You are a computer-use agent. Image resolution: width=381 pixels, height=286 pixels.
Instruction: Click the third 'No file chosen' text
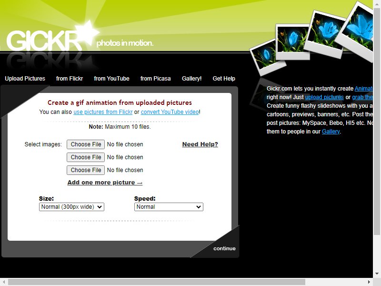(125, 170)
